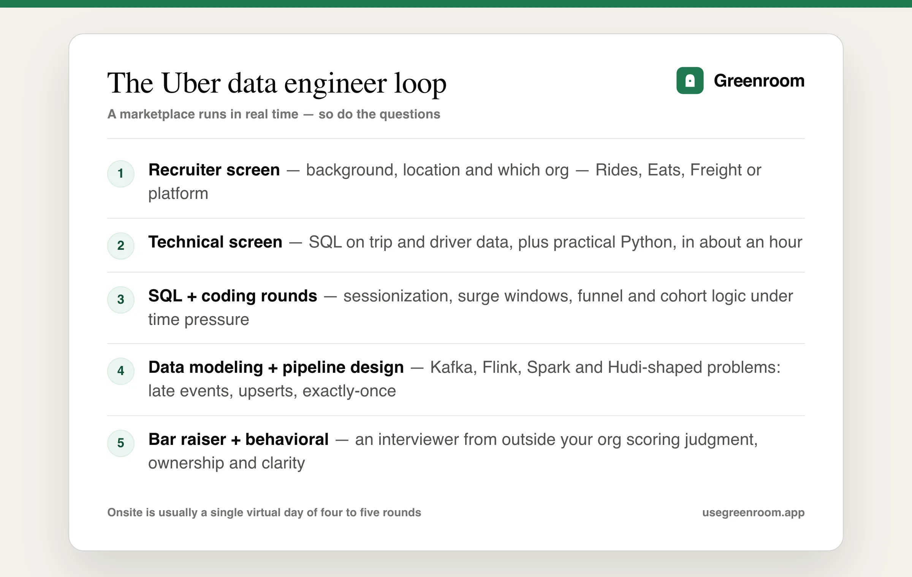Open the usegreenroom.app link
The width and height of the screenshot is (912, 577).
click(x=753, y=512)
